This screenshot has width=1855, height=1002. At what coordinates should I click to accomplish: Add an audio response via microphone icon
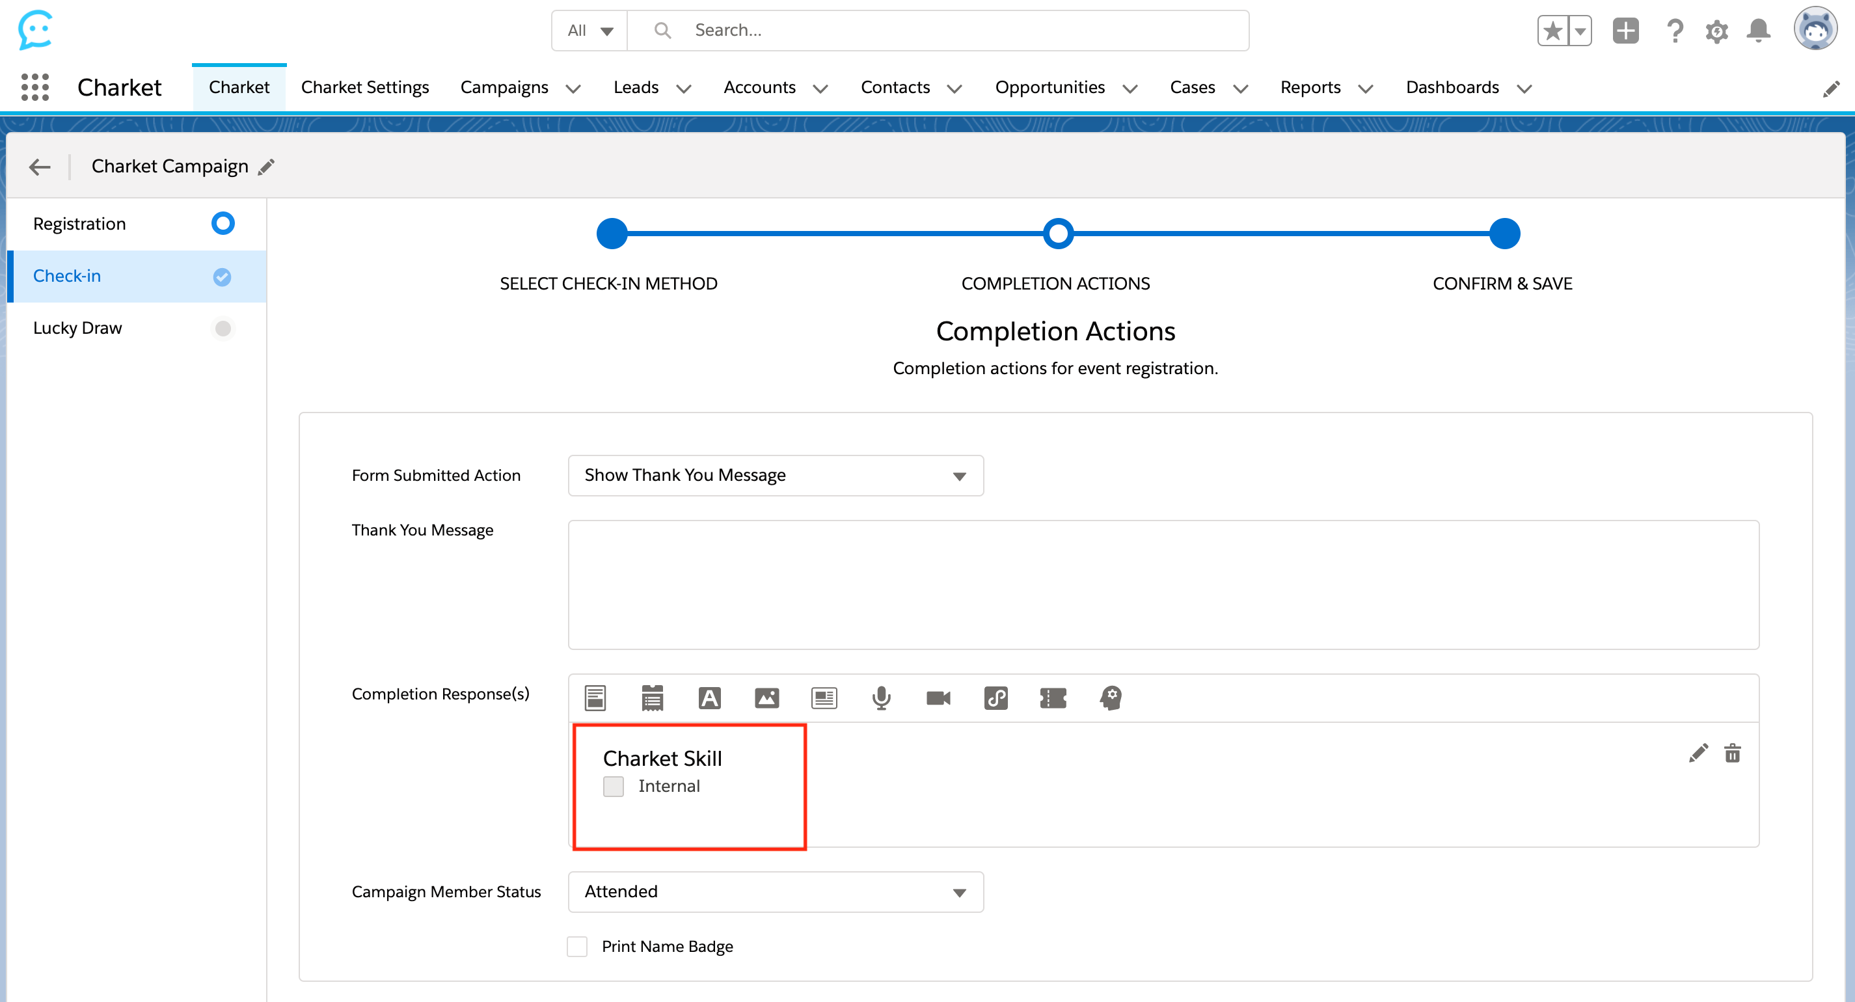pyautogui.click(x=881, y=698)
